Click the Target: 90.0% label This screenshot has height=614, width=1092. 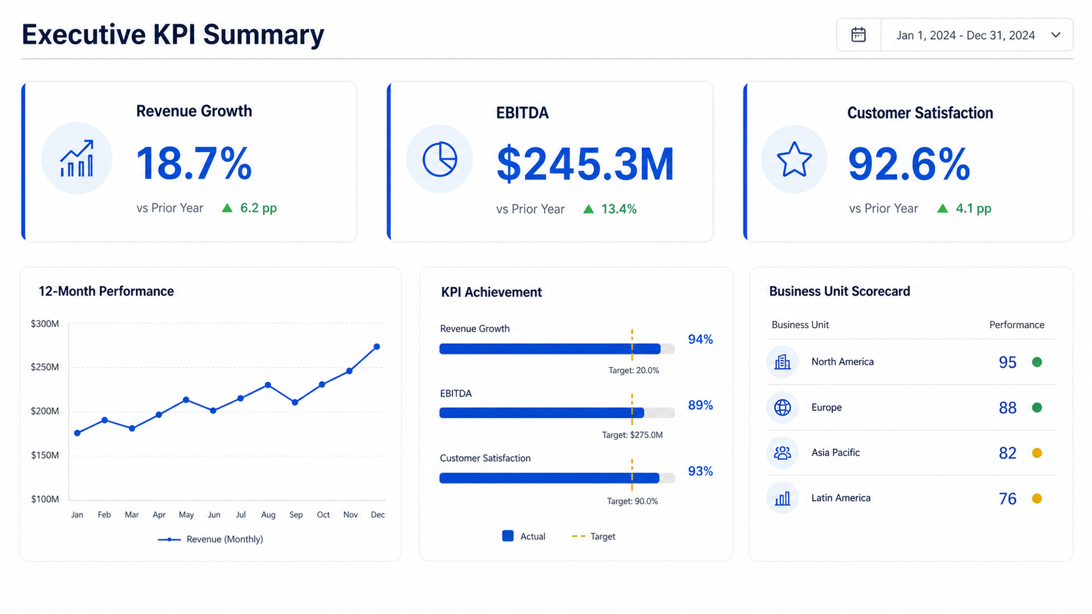632,501
